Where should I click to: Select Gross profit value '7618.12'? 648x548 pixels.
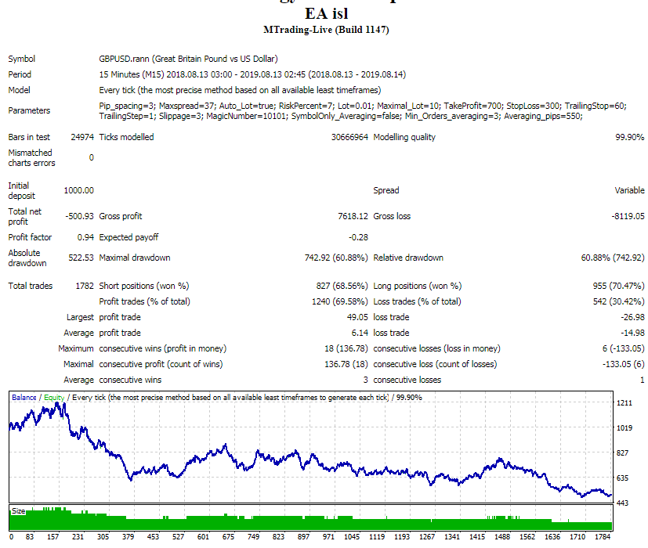[353, 216]
